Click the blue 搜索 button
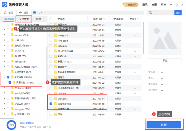 pyautogui.click(x=178, y=13)
